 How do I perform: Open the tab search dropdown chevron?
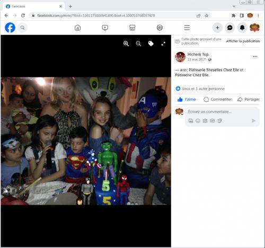point(234,6)
